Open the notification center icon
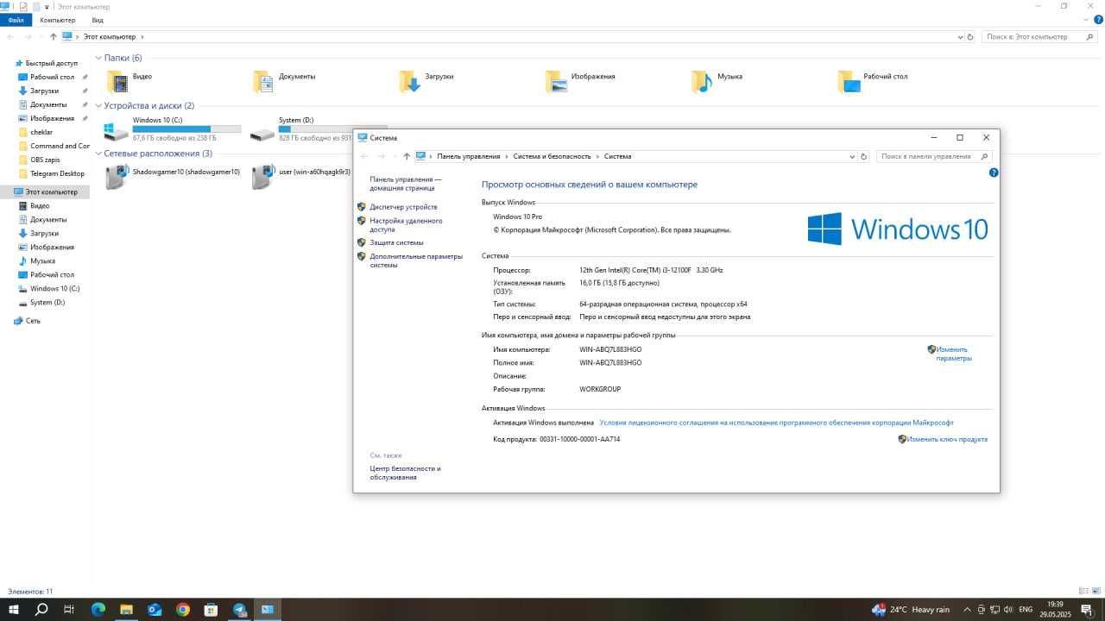Image resolution: width=1105 pixels, height=621 pixels. [x=1086, y=610]
